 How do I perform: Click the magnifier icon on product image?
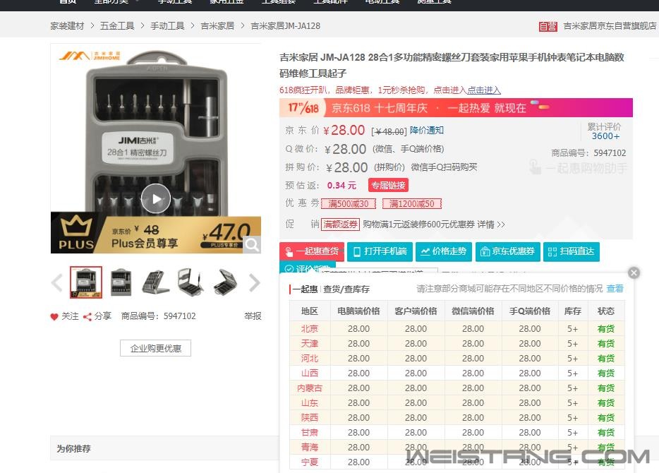[252, 244]
